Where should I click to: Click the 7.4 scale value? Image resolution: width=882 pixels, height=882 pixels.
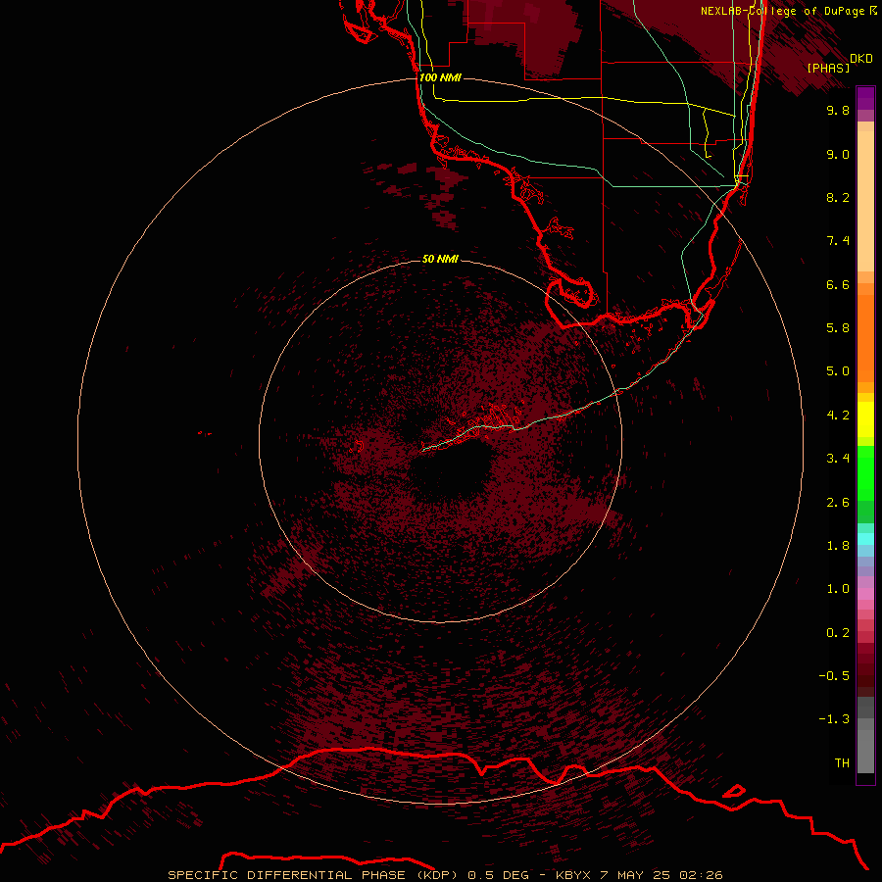click(x=838, y=241)
